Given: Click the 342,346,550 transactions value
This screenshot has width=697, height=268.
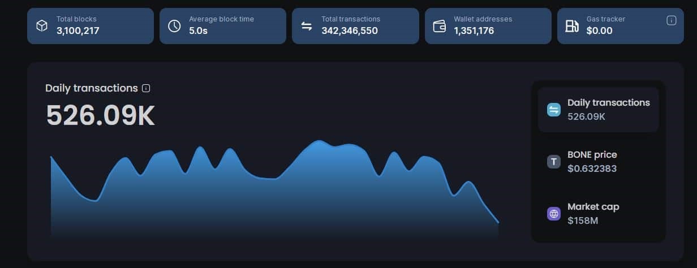Looking at the screenshot, I should (350, 31).
